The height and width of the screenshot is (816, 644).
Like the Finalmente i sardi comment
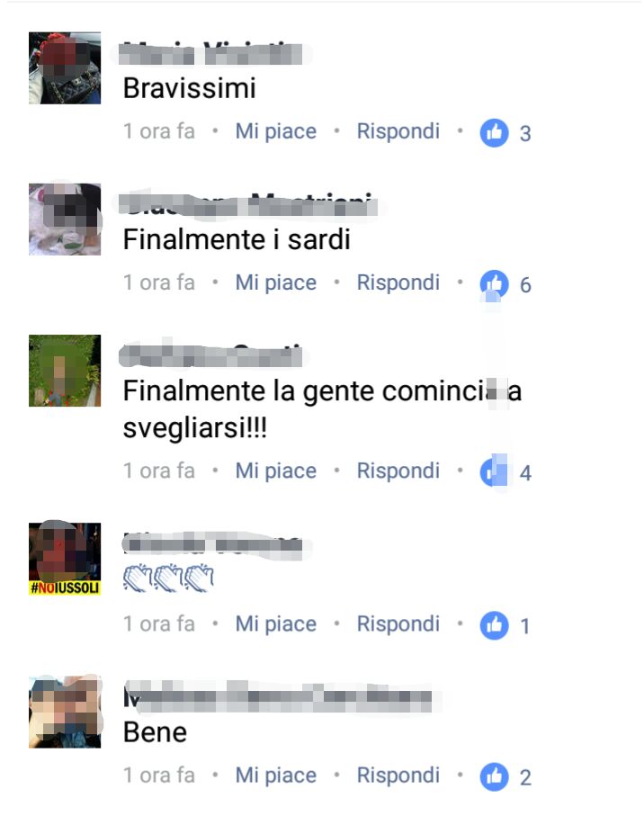point(276,283)
